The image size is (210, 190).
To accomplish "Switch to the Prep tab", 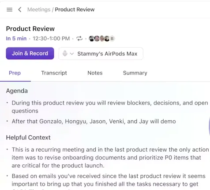I will tap(15, 73).
